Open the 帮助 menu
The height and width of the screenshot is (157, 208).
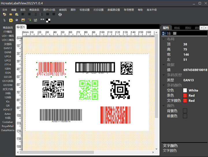[140, 10]
